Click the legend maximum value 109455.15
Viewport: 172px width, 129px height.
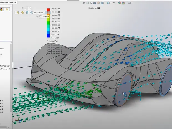(56, 9)
